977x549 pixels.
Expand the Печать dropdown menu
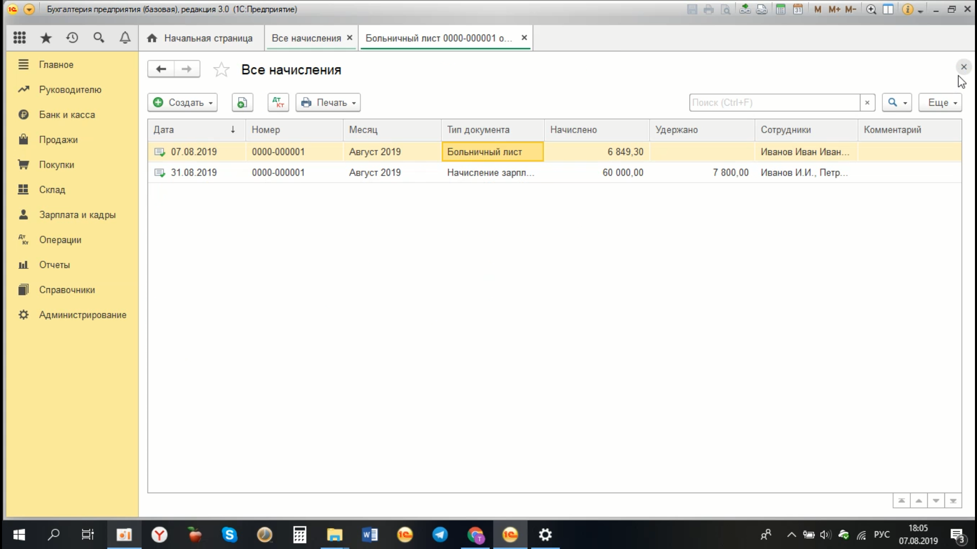[328, 103]
